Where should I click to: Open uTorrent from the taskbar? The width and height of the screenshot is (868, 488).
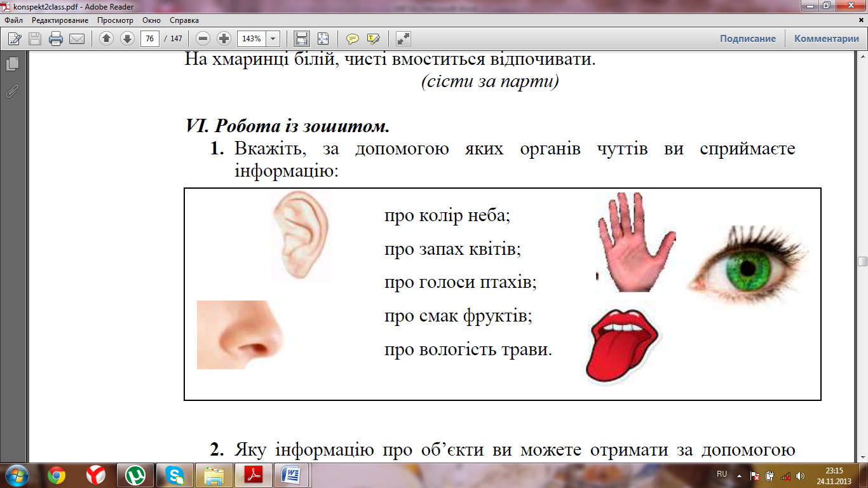135,475
